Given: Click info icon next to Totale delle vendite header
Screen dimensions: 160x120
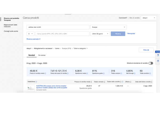Looking at the screenshot, I should pyautogui.click(x=123, y=82).
